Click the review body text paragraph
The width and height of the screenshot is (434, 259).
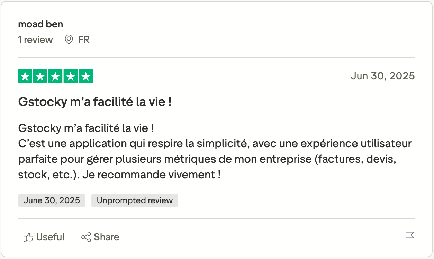point(215,151)
